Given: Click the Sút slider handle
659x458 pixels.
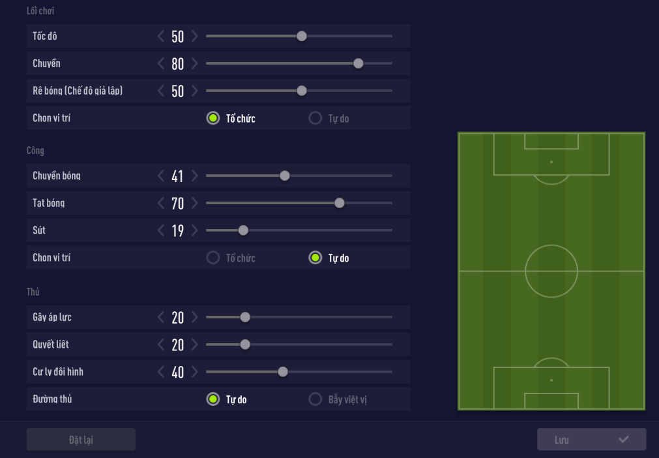Looking at the screenshot, I should 243,230.
